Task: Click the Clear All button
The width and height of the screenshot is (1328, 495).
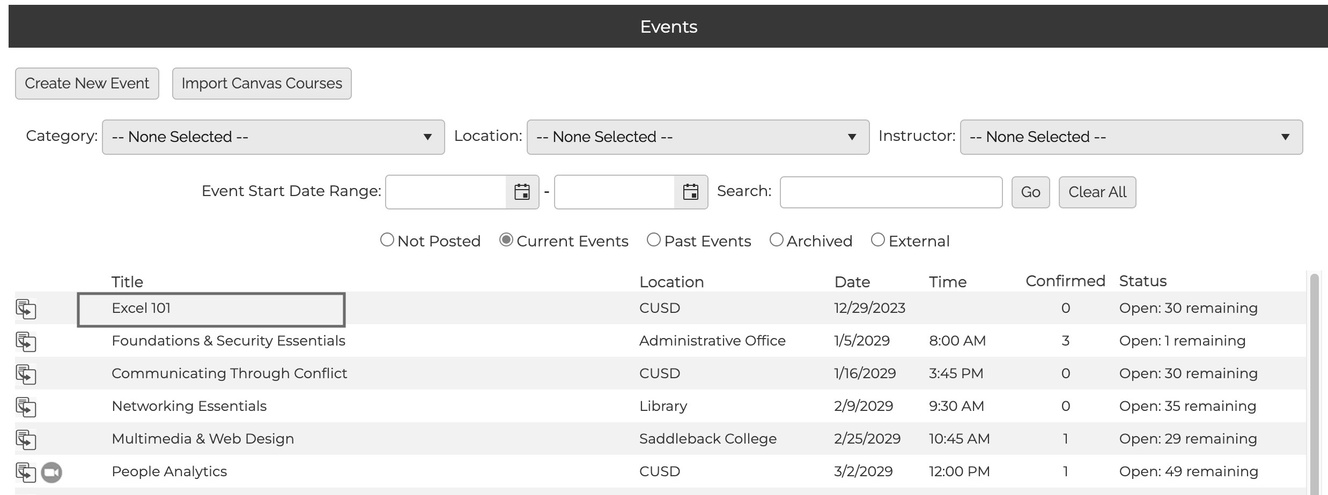Action: click(x=1097, y=192)
